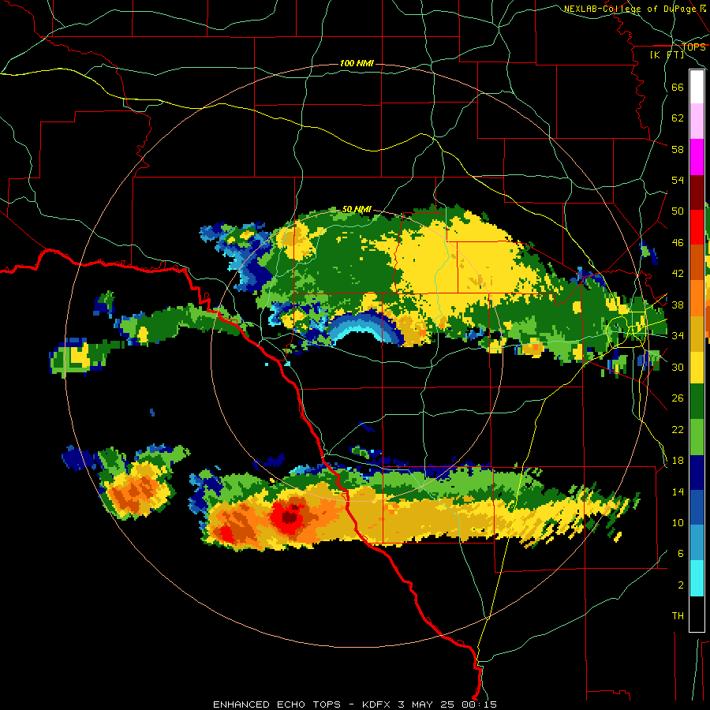The height and width of the screenshot is (710, 710).
Task: Click the "2" legend number
Action: 681,585
